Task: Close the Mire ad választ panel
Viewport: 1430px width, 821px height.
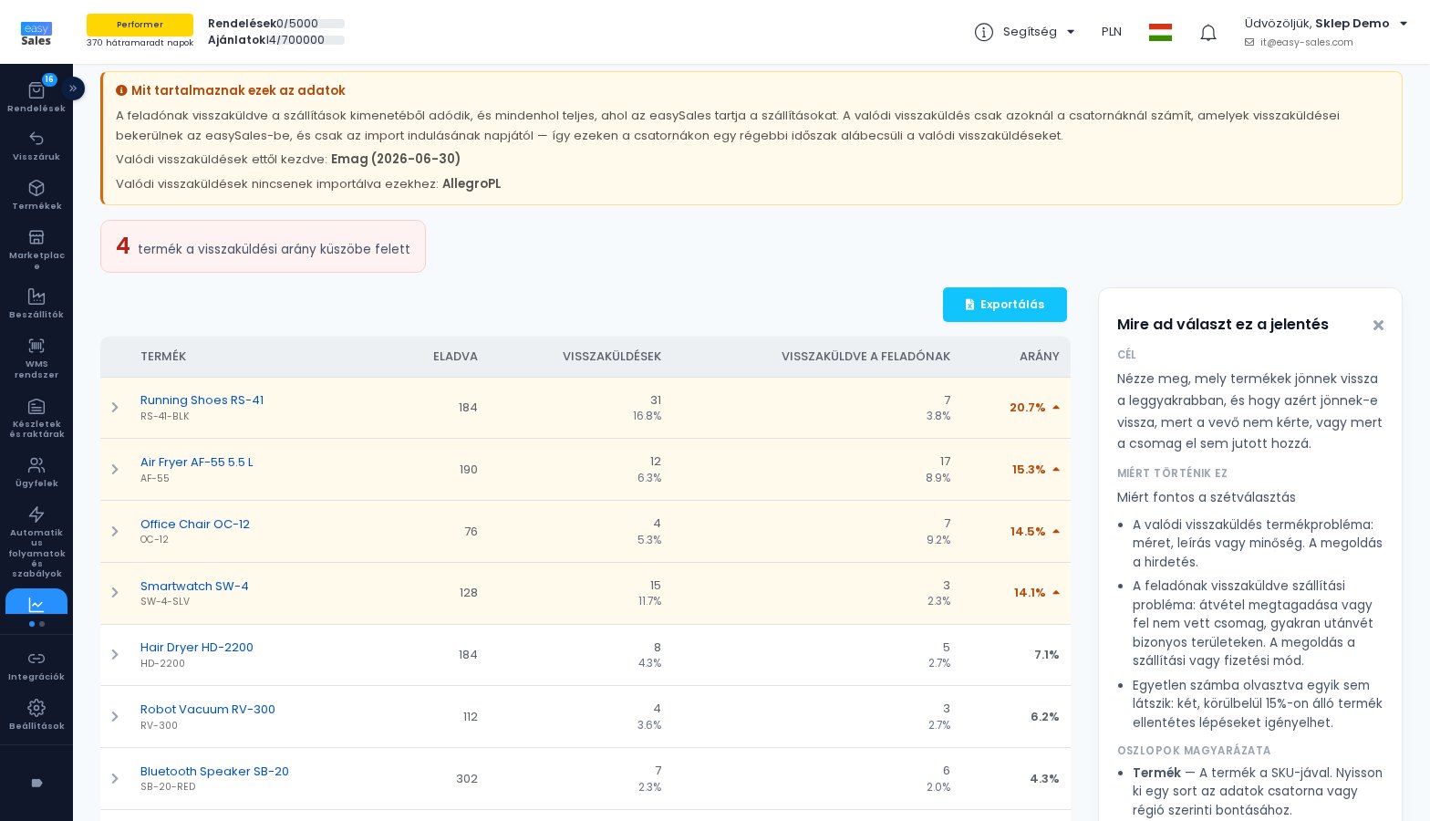Action: pos(1378,326)
